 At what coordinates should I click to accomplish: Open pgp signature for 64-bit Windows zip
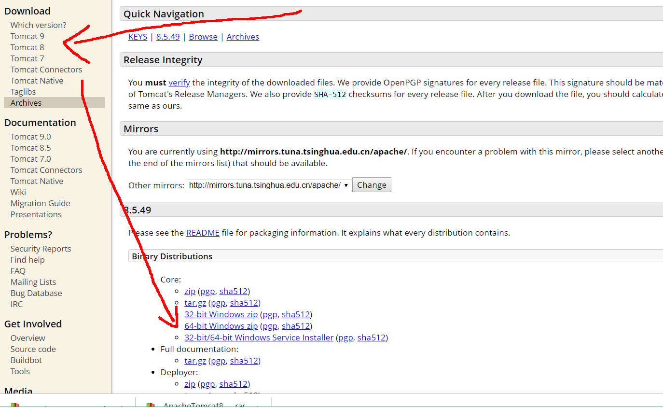270,326
